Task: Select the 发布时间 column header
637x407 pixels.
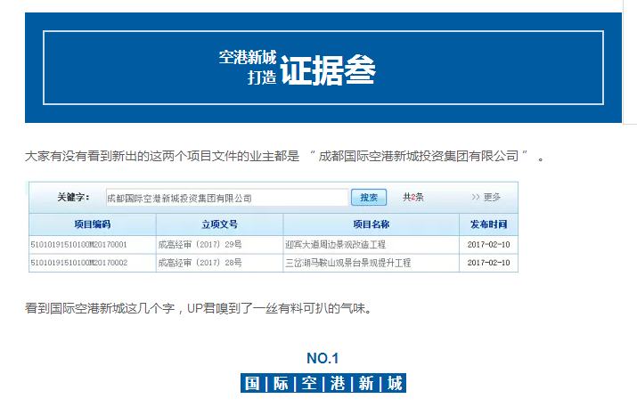Action: pyautogui.click(x=489, y=224)
